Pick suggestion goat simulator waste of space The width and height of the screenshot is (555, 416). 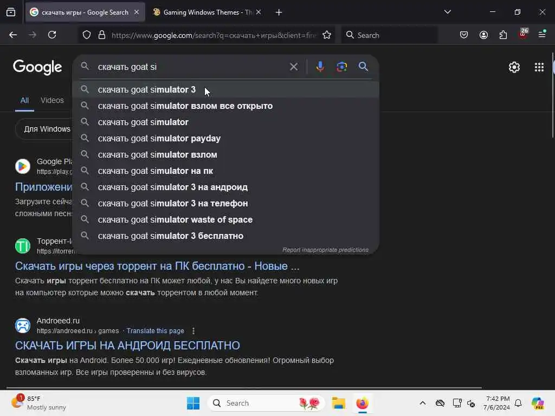(x=225, y=220)
